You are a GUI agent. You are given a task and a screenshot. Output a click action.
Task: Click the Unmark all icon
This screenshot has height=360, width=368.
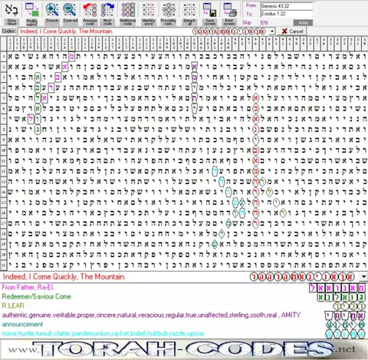(x=189, y=10)
